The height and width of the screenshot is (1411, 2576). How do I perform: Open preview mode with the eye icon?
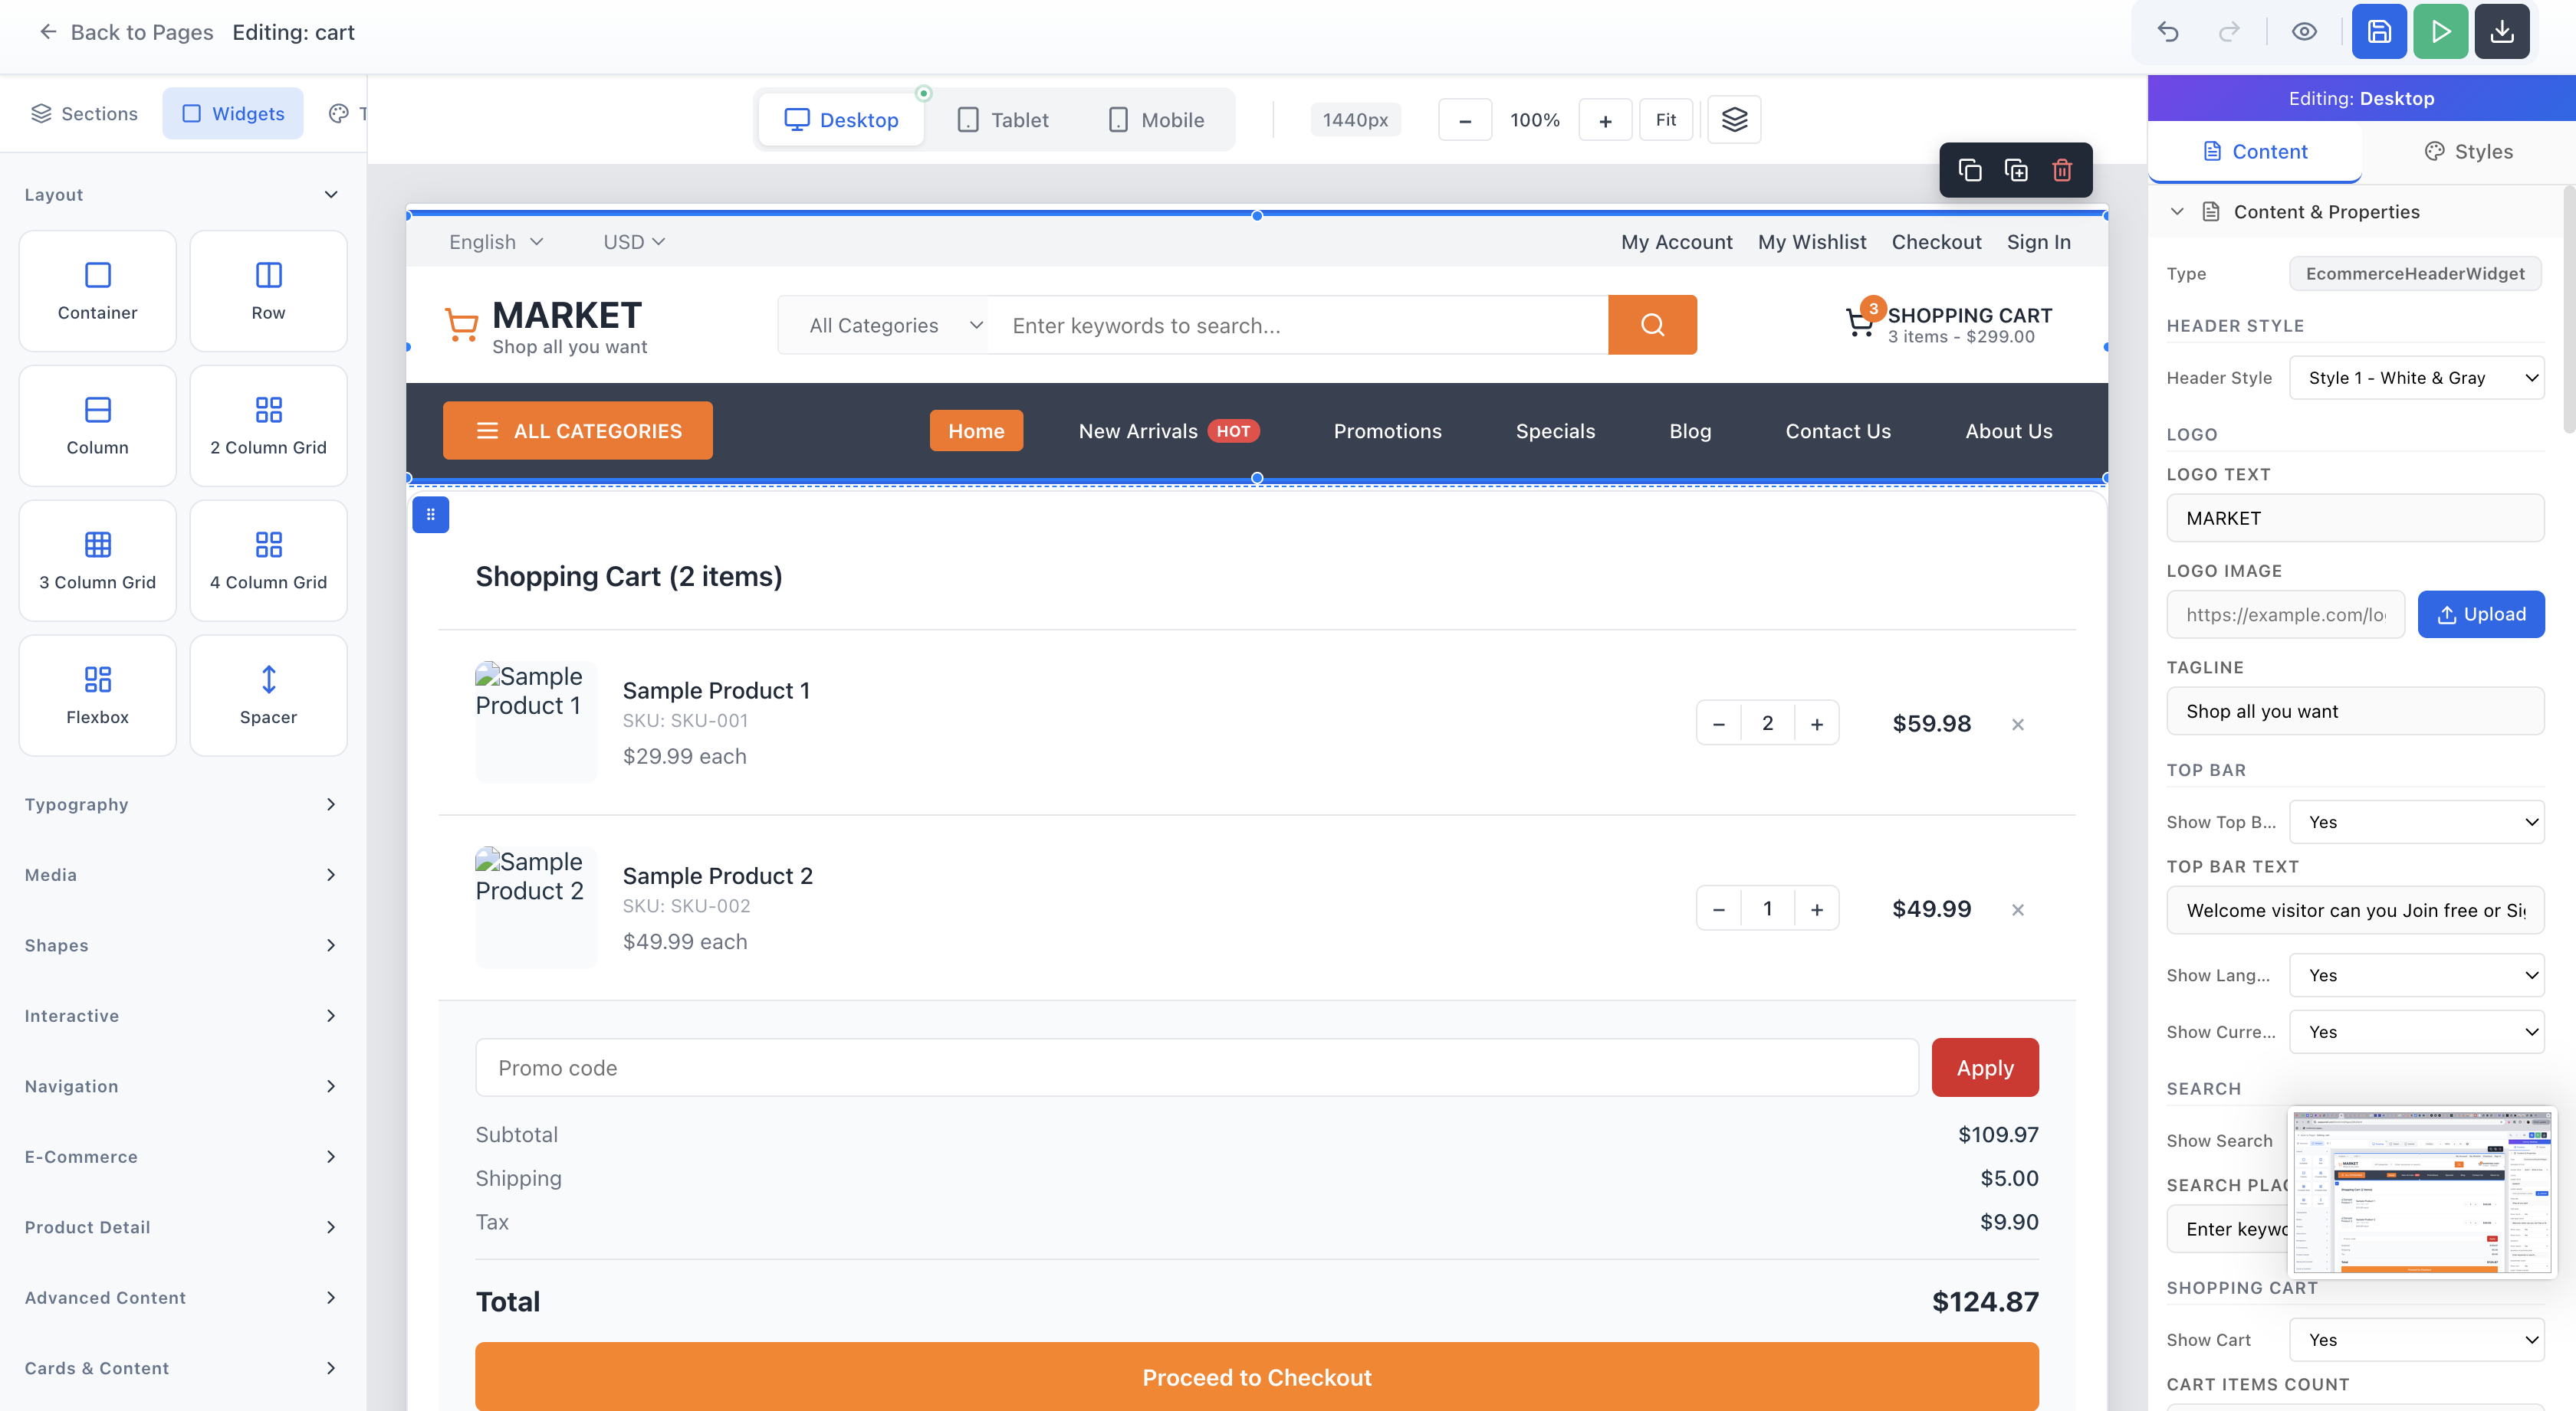(x=2305, y=31)
